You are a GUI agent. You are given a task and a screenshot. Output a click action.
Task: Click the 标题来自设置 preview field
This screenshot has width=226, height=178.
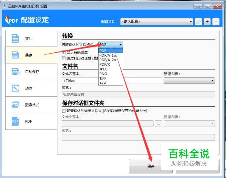[x=138, y=94]
